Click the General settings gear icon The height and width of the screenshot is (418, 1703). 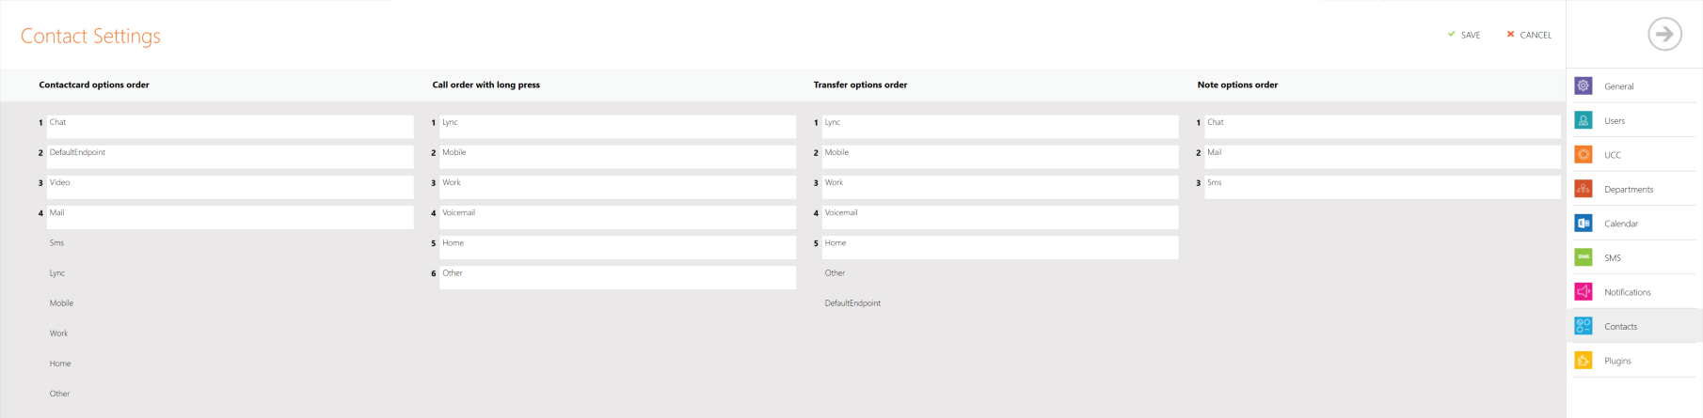point(1584,85)
